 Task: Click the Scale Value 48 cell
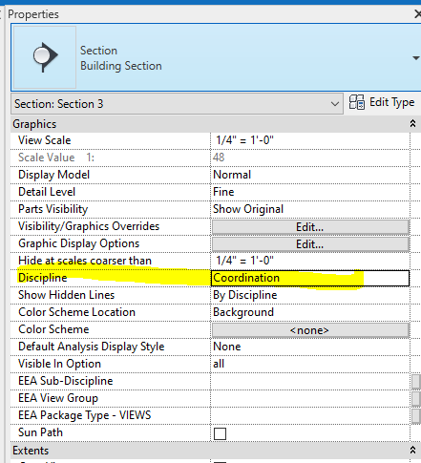click(310, 158)
